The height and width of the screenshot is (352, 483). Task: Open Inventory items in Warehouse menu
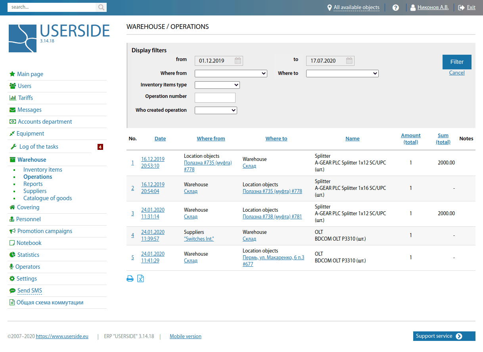pyautogui.click(x=42, y=170)
